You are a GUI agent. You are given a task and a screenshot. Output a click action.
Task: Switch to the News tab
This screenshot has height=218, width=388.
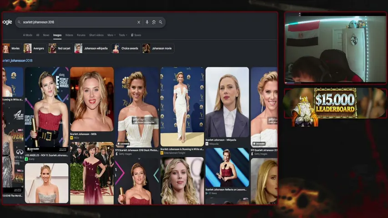(x=46, y=35)
